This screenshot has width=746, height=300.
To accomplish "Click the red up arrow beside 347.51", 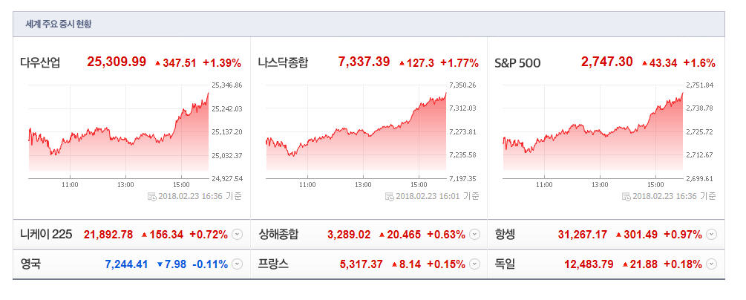I will point(157,63).
